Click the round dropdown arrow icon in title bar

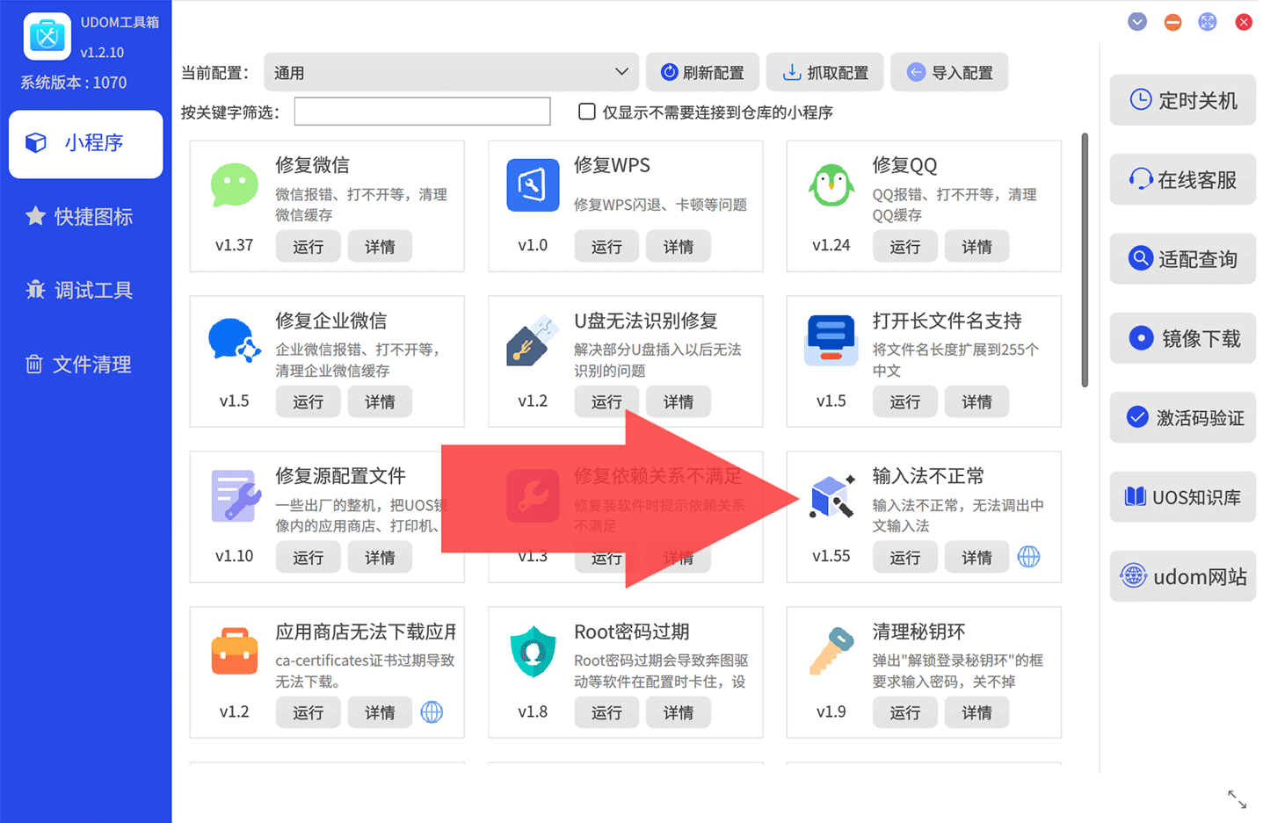click(1137, 22)
